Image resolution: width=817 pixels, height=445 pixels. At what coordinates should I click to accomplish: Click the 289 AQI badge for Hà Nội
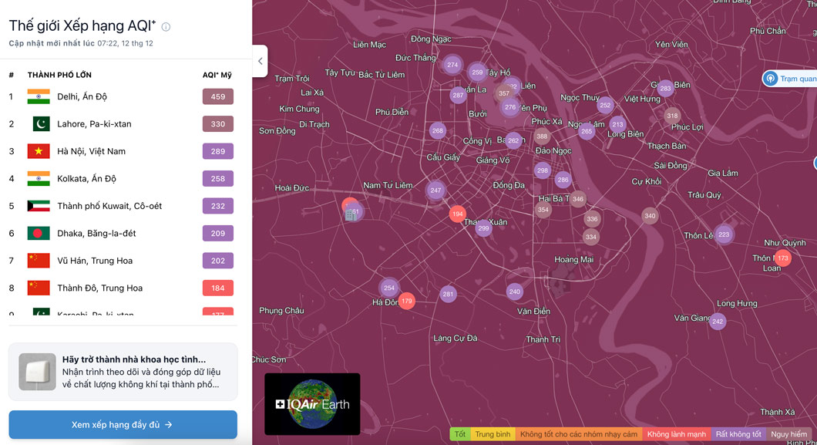pos(217,151)
